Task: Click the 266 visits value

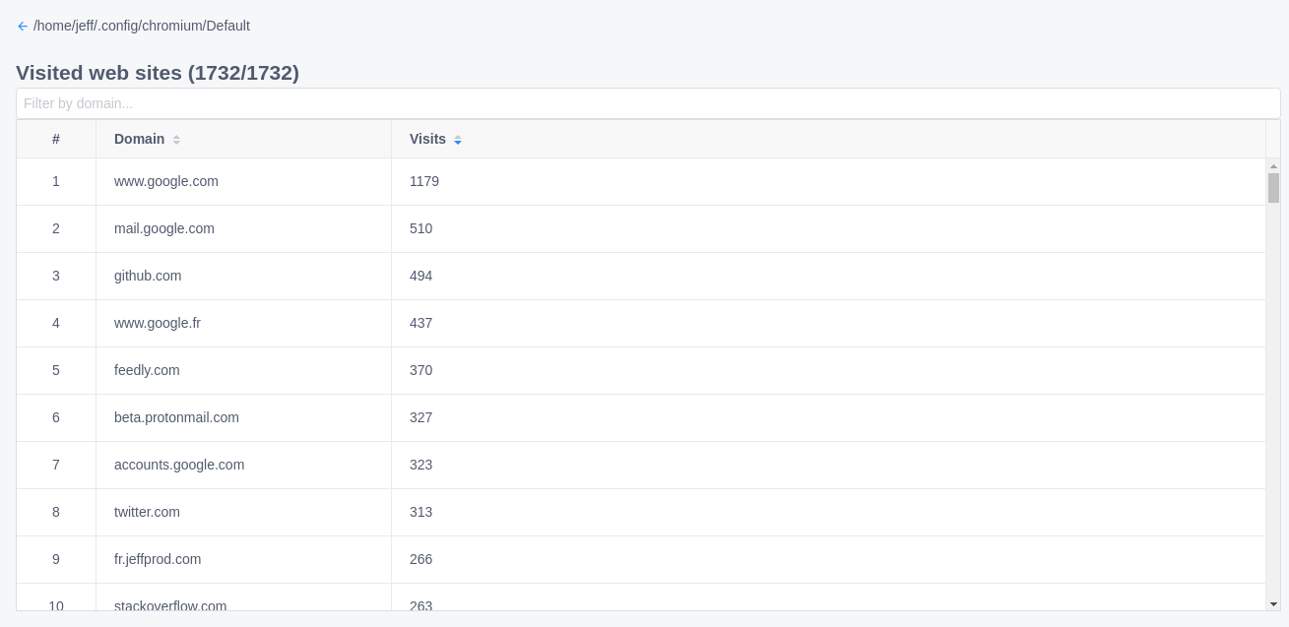Action: [x=420, y=559]
